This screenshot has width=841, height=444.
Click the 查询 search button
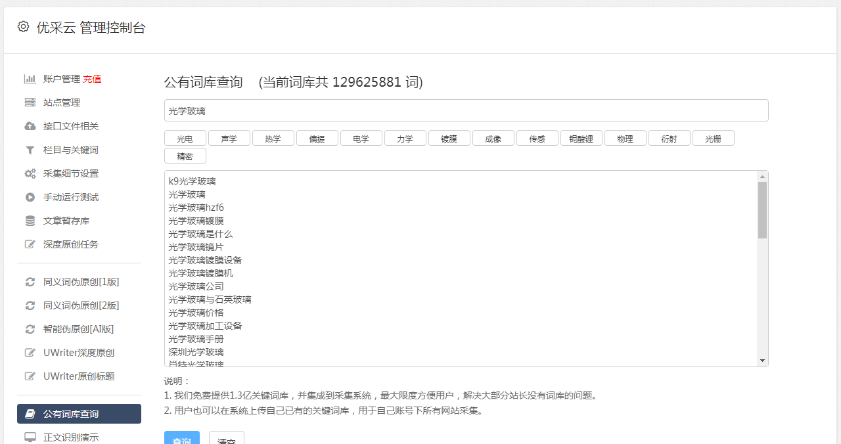click(x=182, y=440)
